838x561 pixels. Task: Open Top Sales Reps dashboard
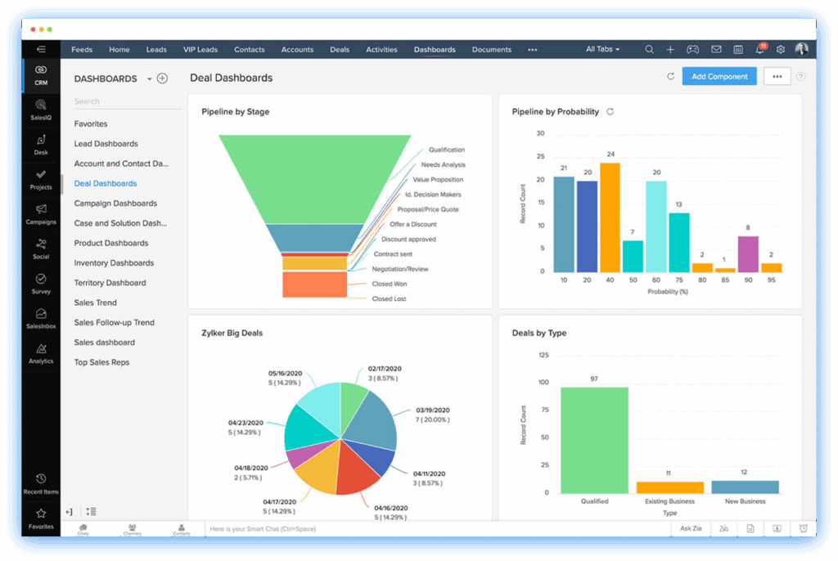point(101,362)
